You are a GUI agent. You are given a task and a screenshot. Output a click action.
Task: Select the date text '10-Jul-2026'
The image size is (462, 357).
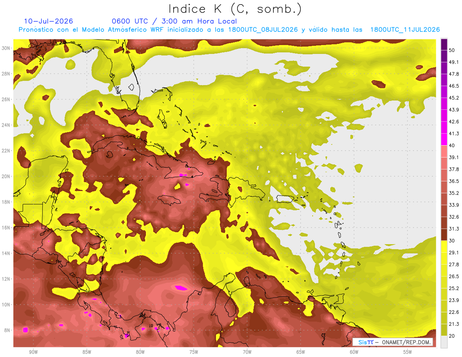(49, 21)
